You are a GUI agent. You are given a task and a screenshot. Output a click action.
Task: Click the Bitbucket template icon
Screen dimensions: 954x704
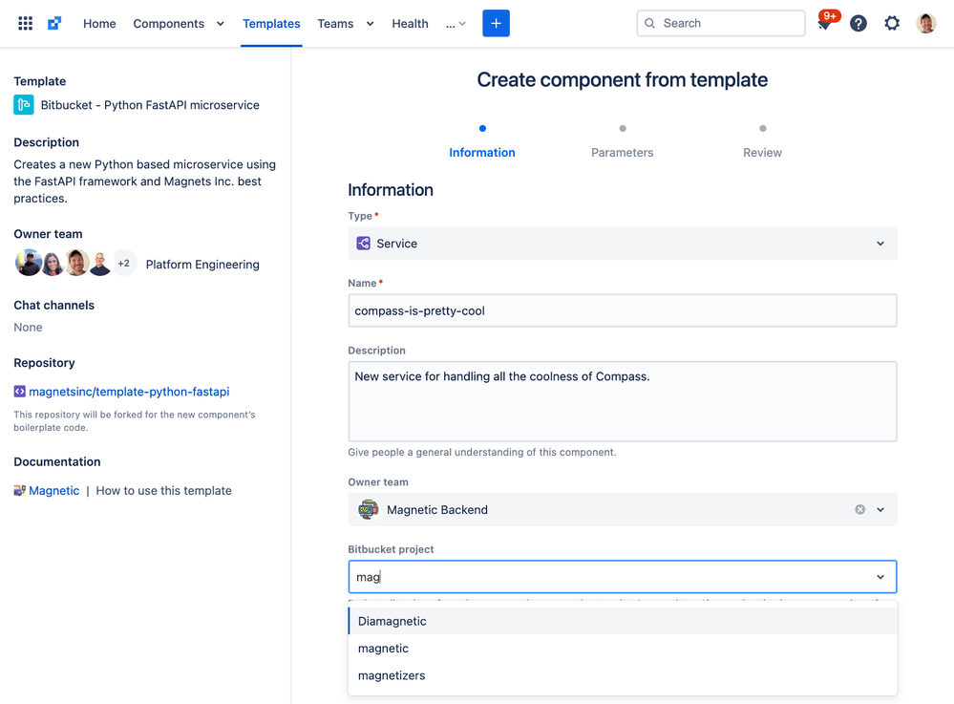(24, 105)
